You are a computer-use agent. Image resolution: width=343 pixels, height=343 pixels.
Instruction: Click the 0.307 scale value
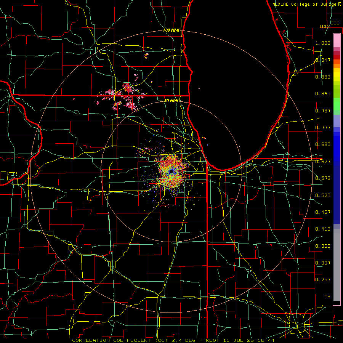(323, 263)
